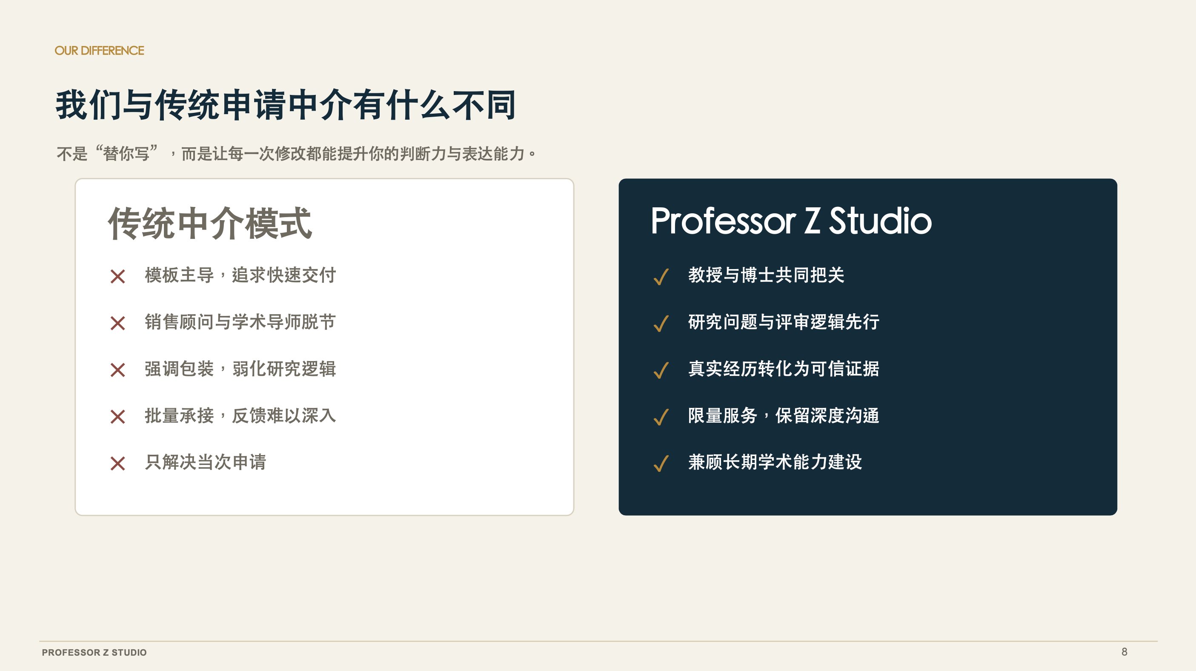
Task: Select the text 兼顾长期学术能力建设
Action: [775, 462]
